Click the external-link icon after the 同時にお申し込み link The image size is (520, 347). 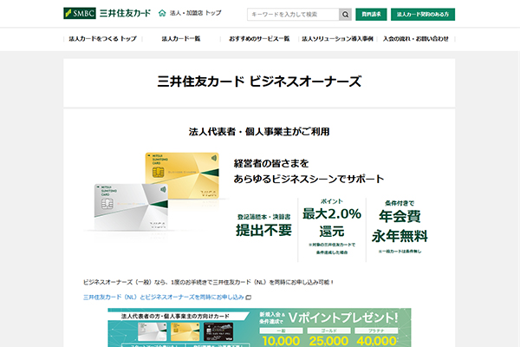(x=248, y=298)
